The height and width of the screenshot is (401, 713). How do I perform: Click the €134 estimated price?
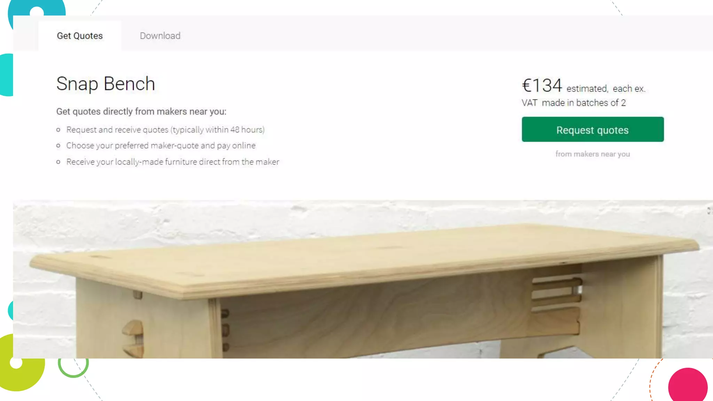pyautogui.click(x=542, y=86)
